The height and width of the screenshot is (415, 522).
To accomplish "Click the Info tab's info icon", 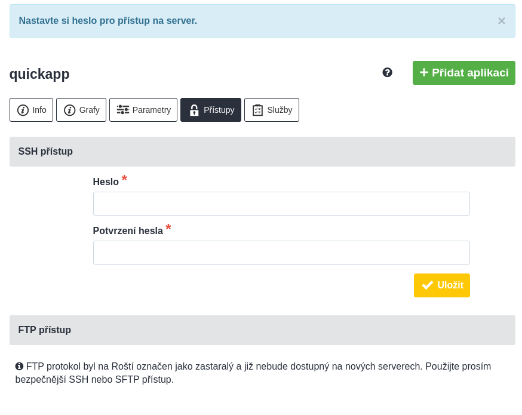I will point(23,110).
